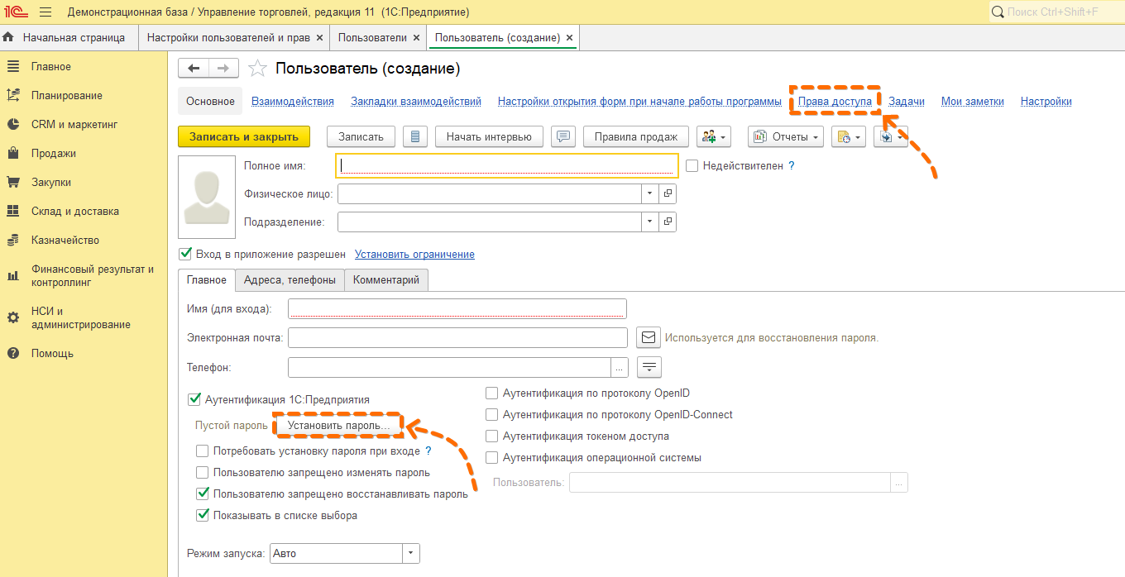Screen dimensions: 1125x577
Task: Open the Режим запуска dropdown list
Action: point(411,554)
